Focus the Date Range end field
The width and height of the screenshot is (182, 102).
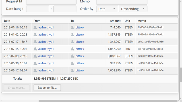(65, 9)
